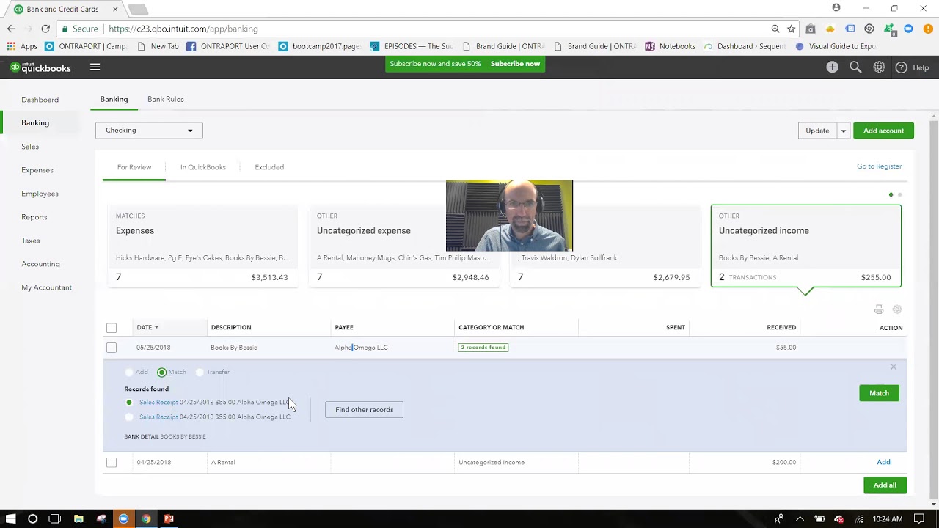Open the Matches Expenses summary card
The width and height of the screenshot is (939, 528).
202,246
